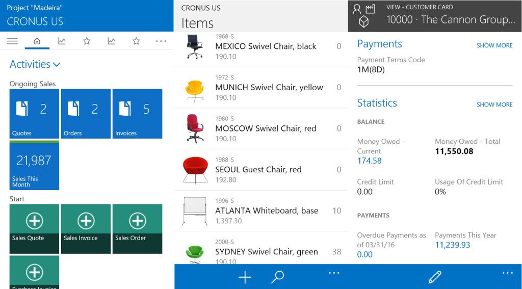Image resolution: width=522 pixels, height=289 pixels.
Task: Open Overdue Payments value 0.00
Action: [365, 255]
